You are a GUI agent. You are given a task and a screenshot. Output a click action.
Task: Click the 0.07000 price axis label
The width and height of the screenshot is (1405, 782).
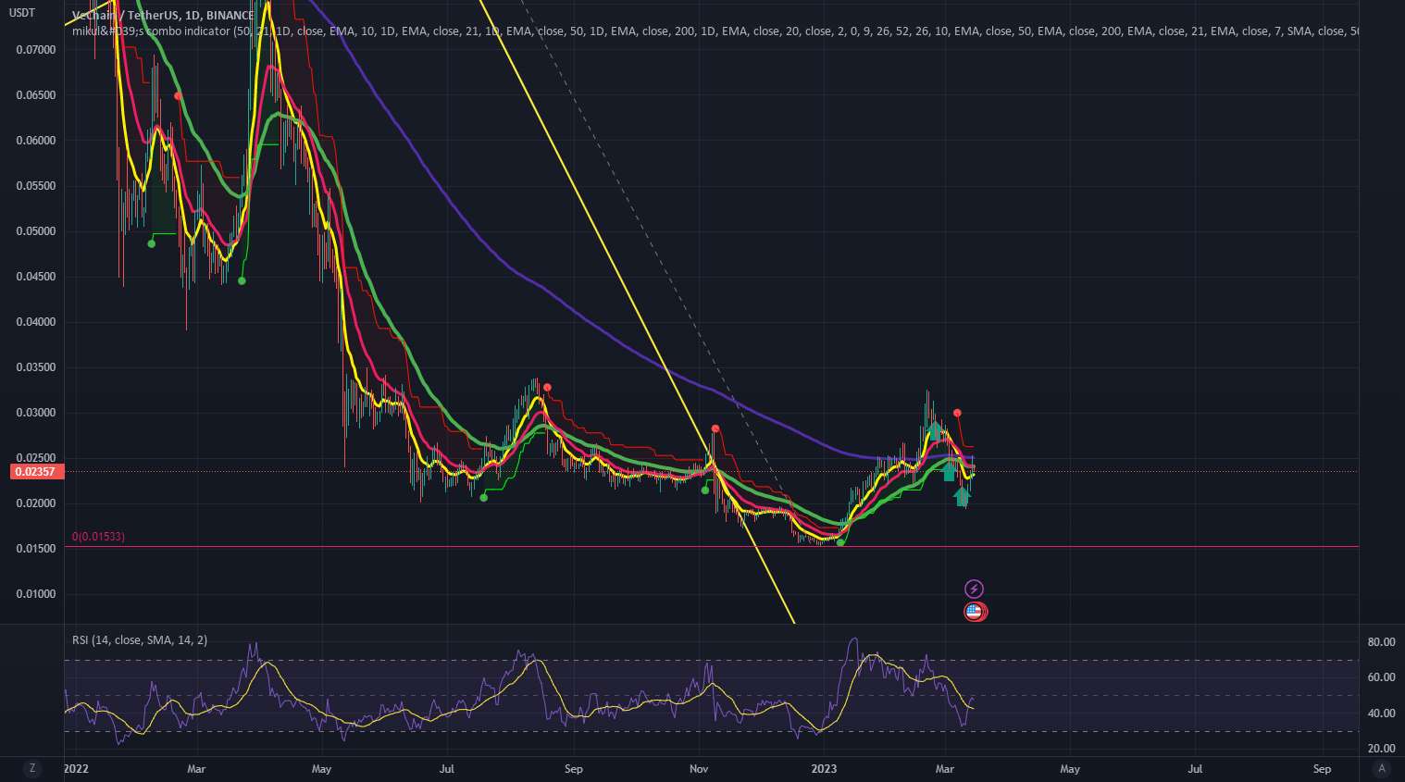point(36,50)
